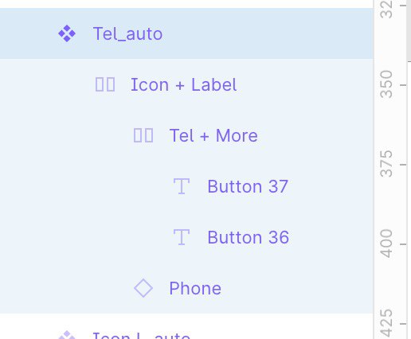This screenshot has width=411, height=339.
Task: Click the Tel_auto component icon
Action: pos(67,33)
